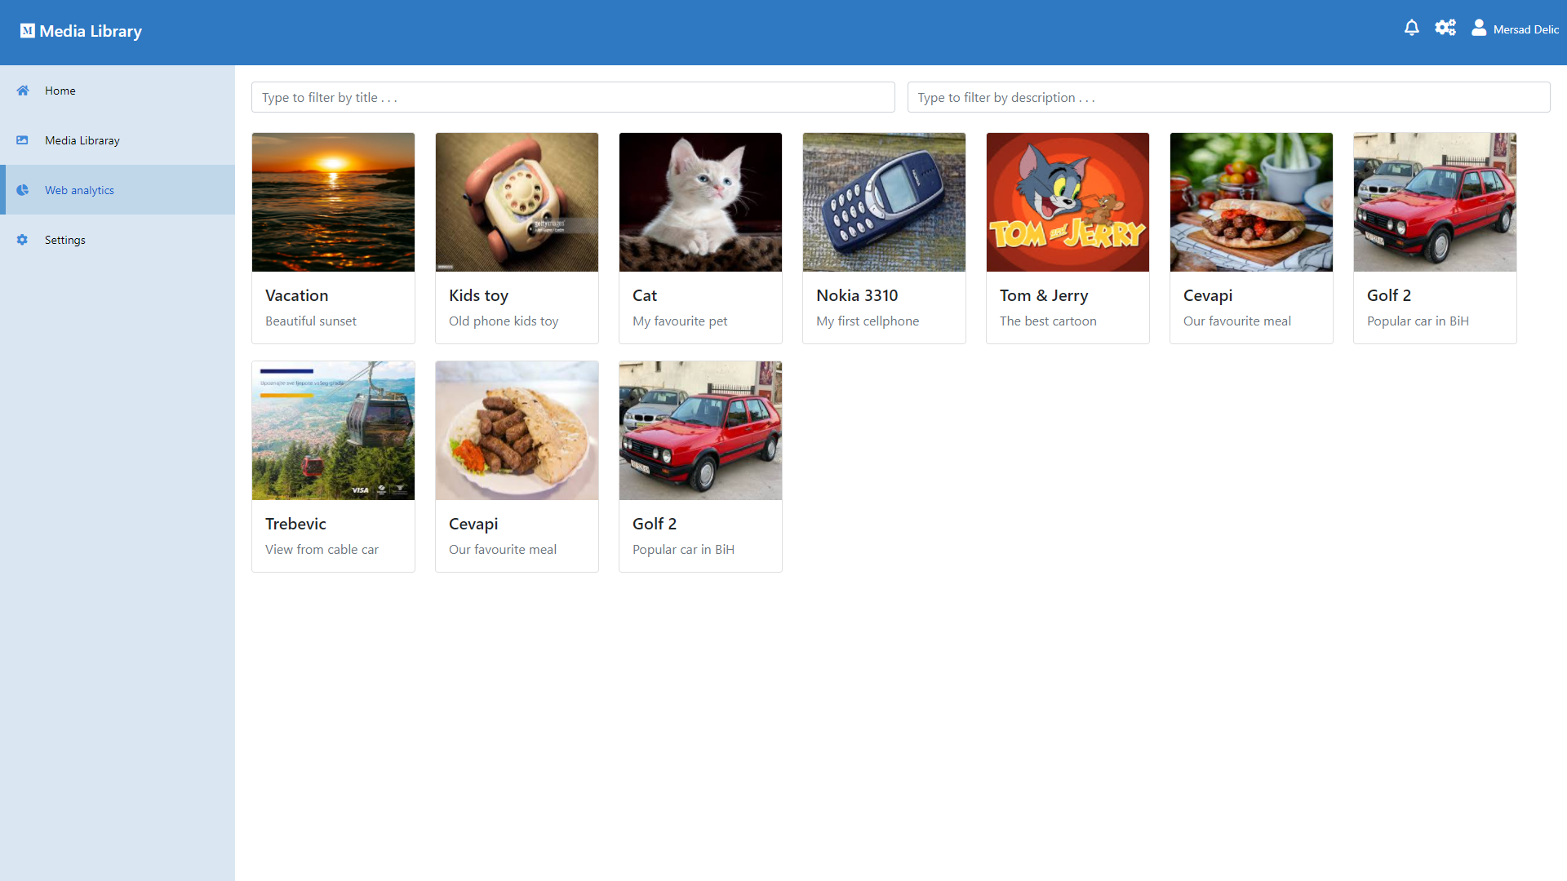Select the highlighted Web analytics sidebar entry
The image size is (1567, 881).
[78, 189]
